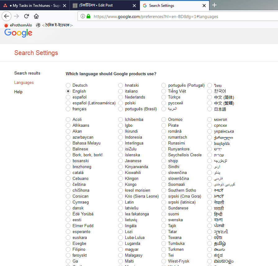Click the browser Forward arrow button

coord(16,16)
